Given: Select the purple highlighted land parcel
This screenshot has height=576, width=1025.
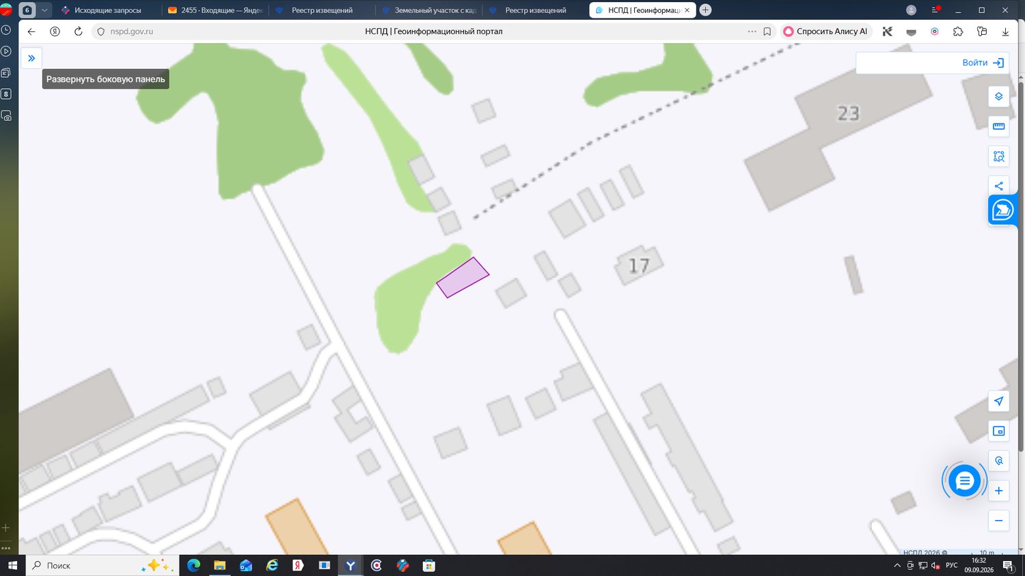Looking at the screenshot, I should (x=463, y=278).
